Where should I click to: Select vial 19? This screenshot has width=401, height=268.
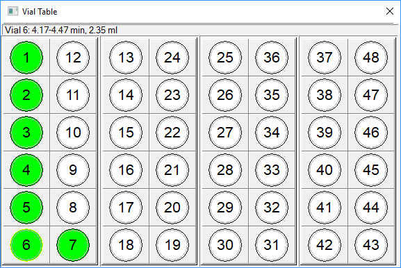pyautogui.click(x=172, y=245)
